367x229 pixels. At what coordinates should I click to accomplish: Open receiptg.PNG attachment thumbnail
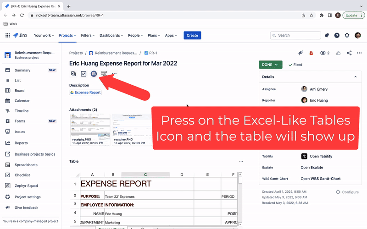[90, 130]
